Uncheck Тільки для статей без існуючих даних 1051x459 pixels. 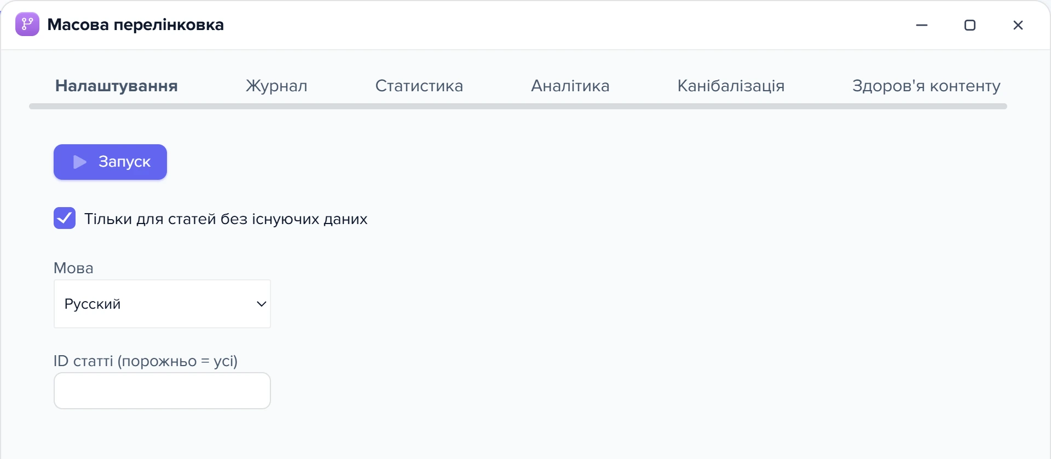(65, 218)
